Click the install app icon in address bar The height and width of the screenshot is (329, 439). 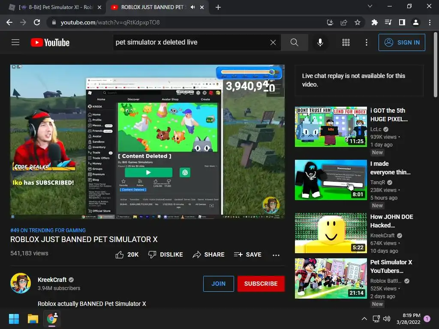pyautogui.click(x=330, y=22)
